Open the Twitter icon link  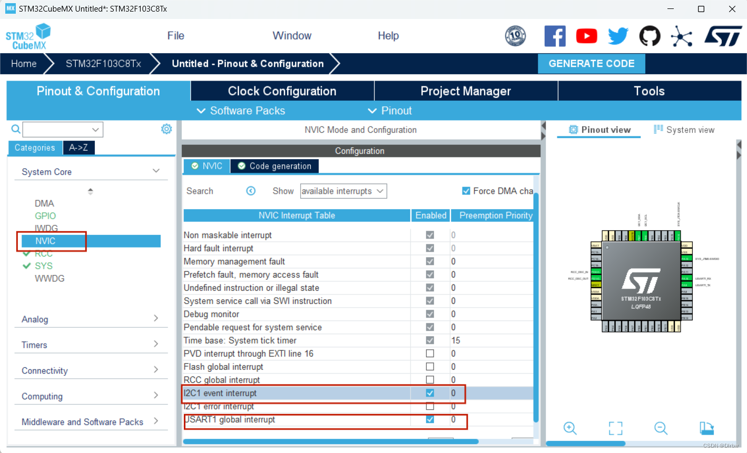618,36
